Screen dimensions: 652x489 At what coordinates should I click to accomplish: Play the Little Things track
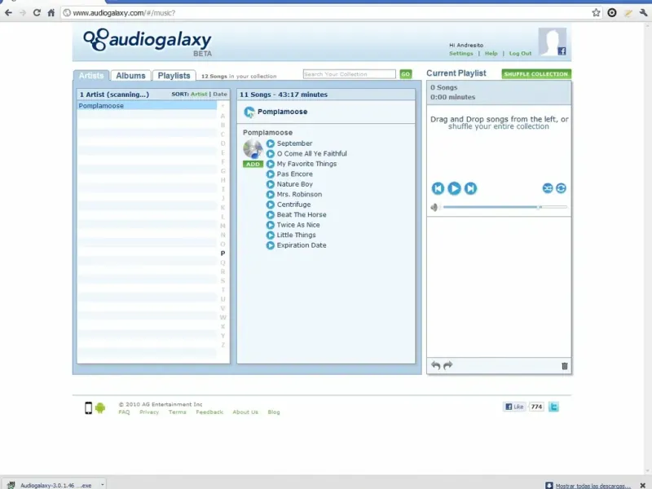(271, 236)
